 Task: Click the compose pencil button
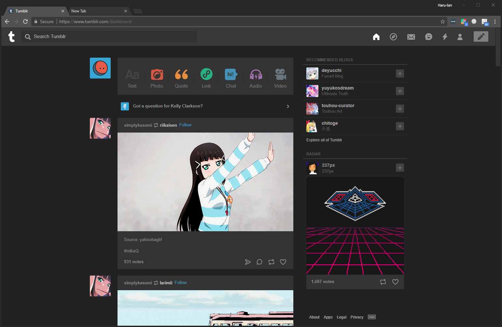coord(481,36)
